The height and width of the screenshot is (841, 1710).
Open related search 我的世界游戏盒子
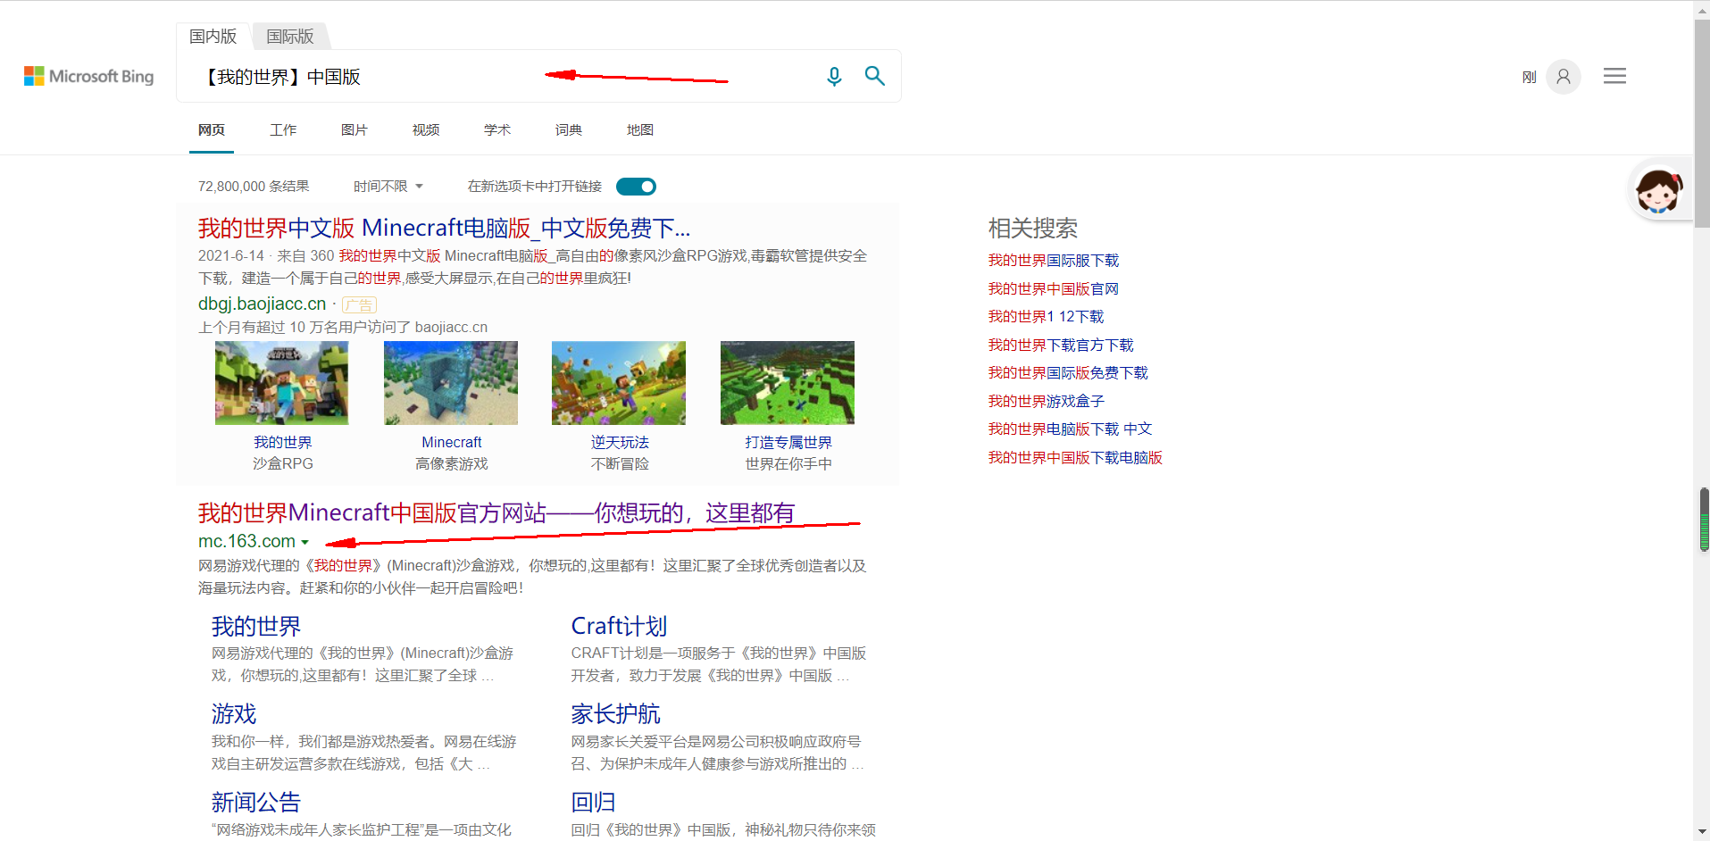click(x=1047, y=402)
